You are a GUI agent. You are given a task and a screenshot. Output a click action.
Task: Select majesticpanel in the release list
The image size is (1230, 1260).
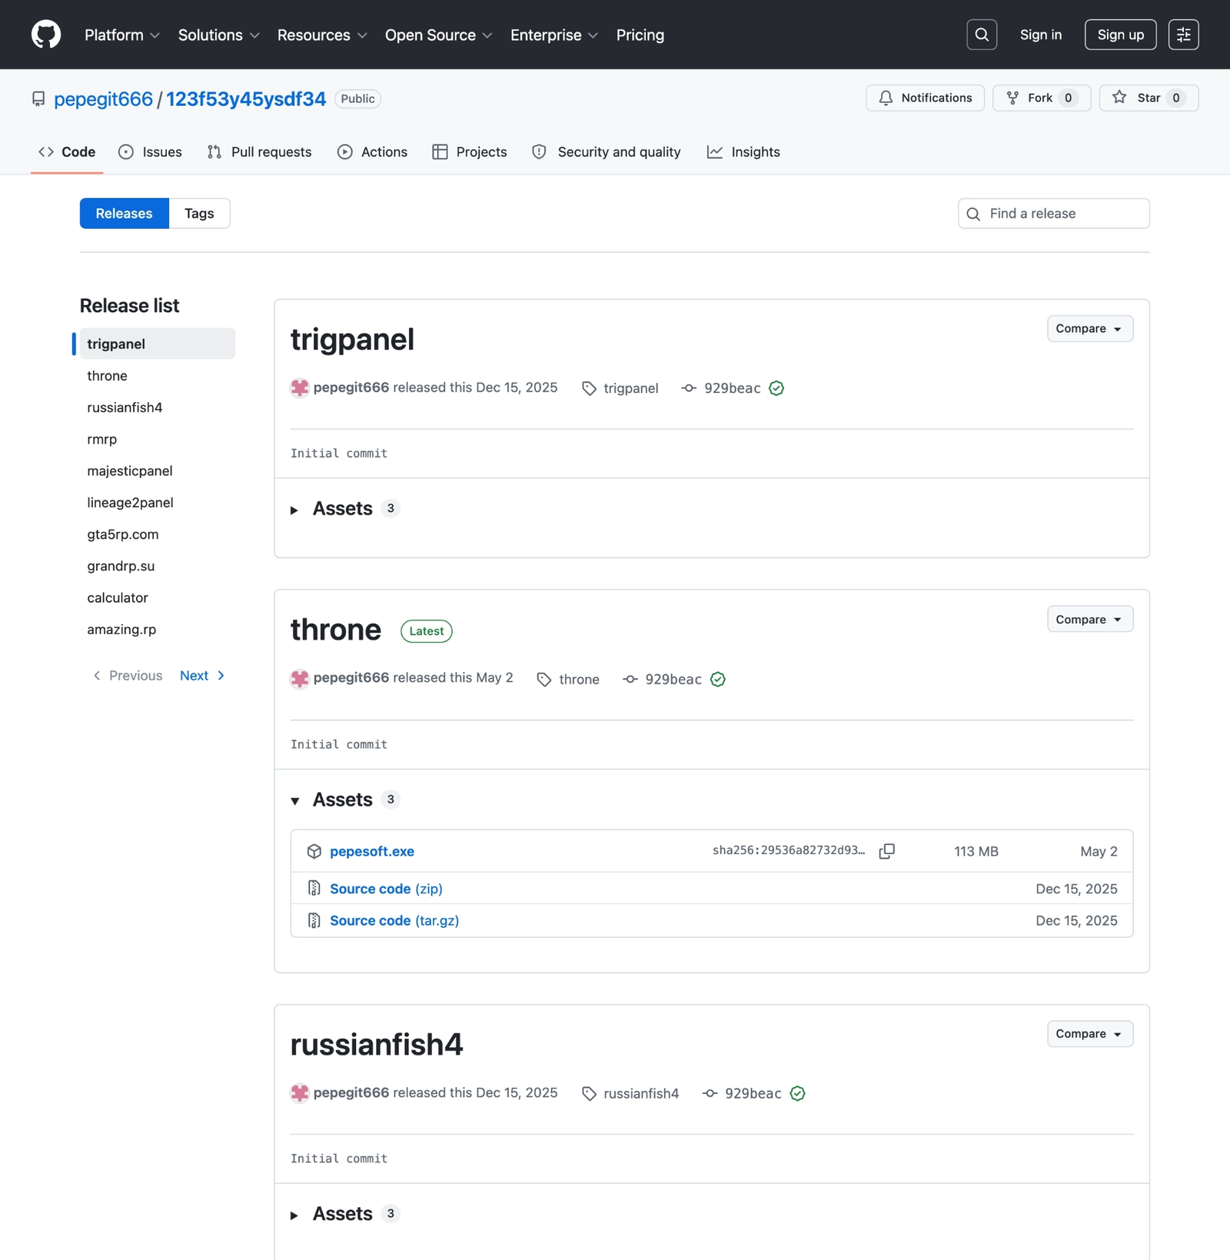(157, 470)
